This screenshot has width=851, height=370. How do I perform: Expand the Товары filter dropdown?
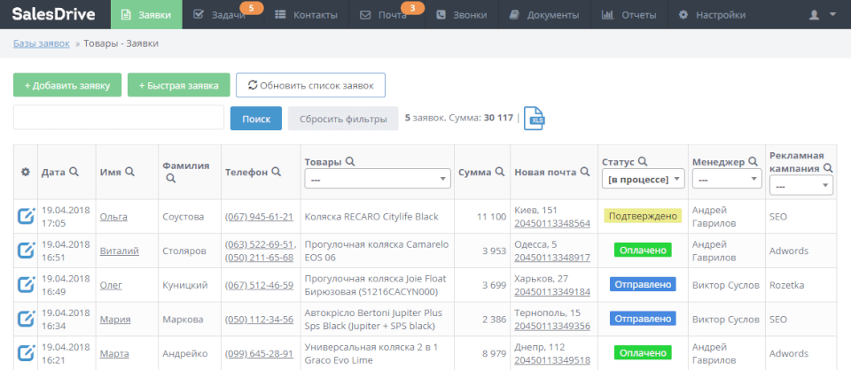tap(378, 180)
